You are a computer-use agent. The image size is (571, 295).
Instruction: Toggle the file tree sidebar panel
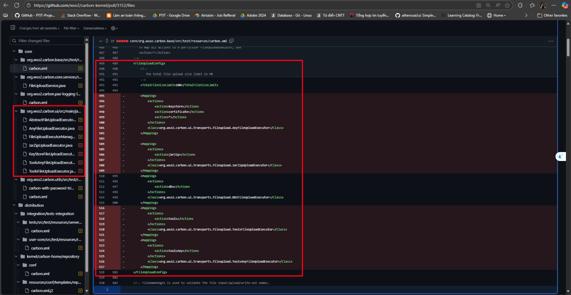pyautogui.click(x=13, y=28)
